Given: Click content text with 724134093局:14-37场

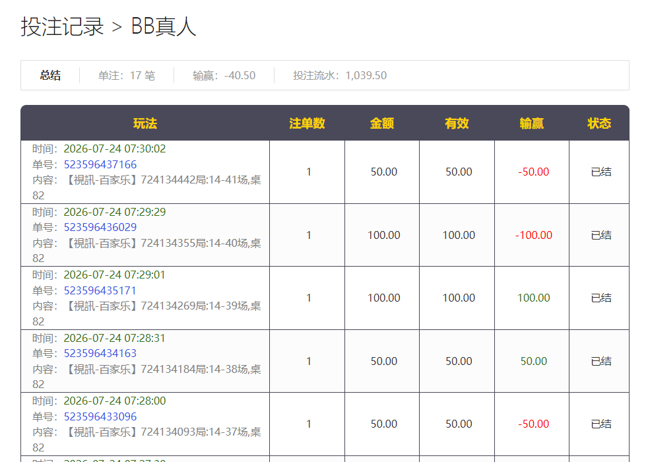Looking at the screenshot, I should [x=146, y=440].
